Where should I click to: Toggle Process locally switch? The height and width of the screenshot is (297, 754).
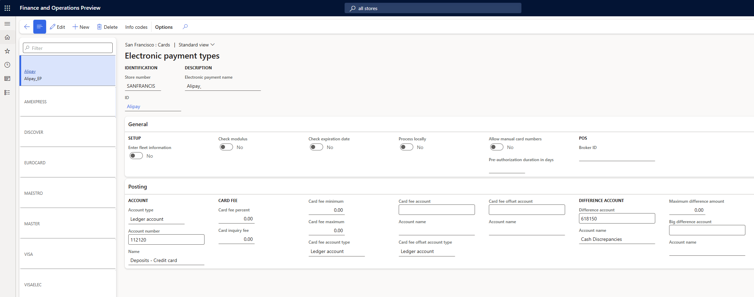407,147
